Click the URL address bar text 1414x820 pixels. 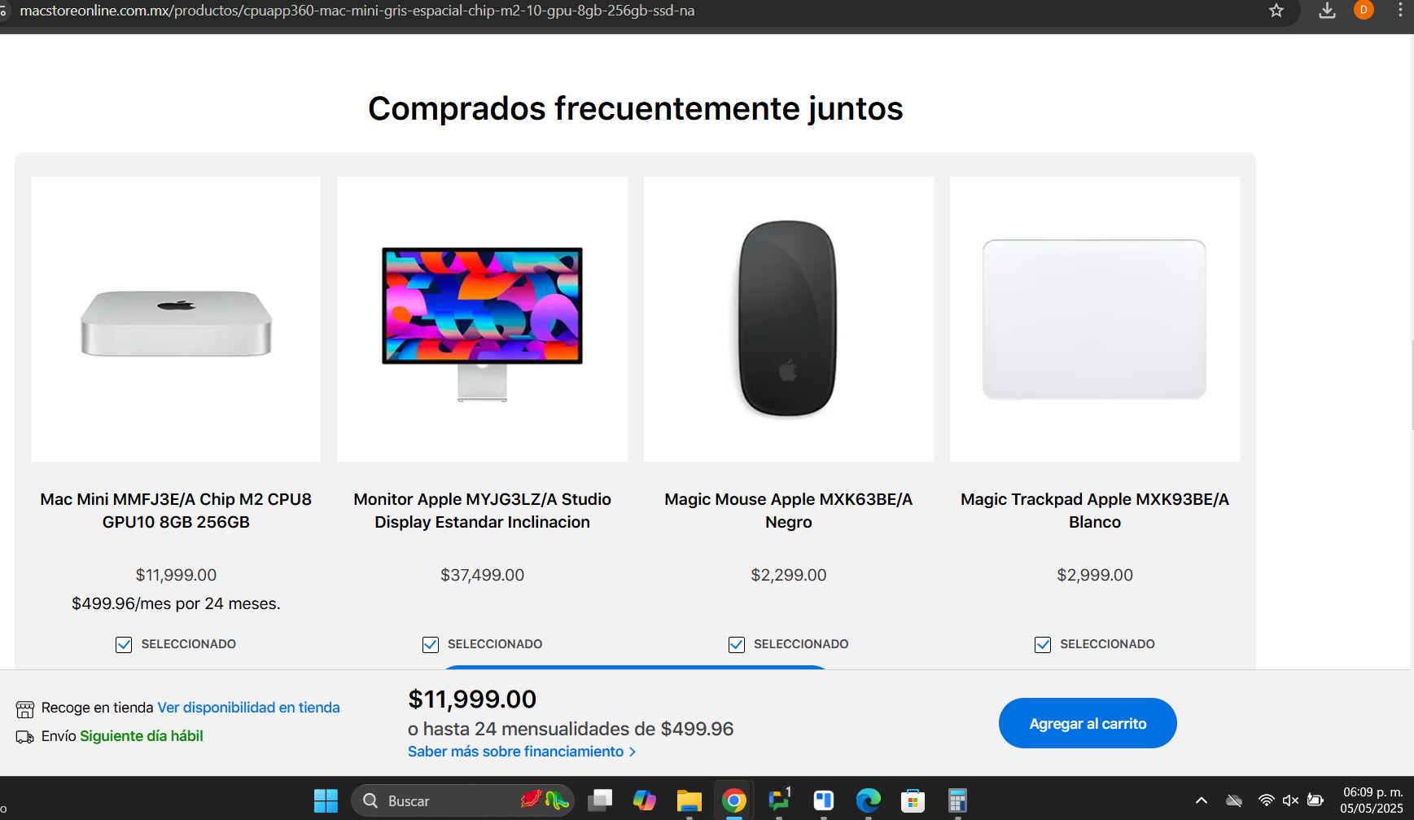pyautogui.click(x=357, y=11)
